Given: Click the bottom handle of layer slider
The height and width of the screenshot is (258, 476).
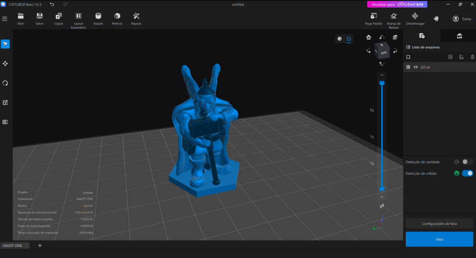Looking at the screenshot, I should 382,189.
